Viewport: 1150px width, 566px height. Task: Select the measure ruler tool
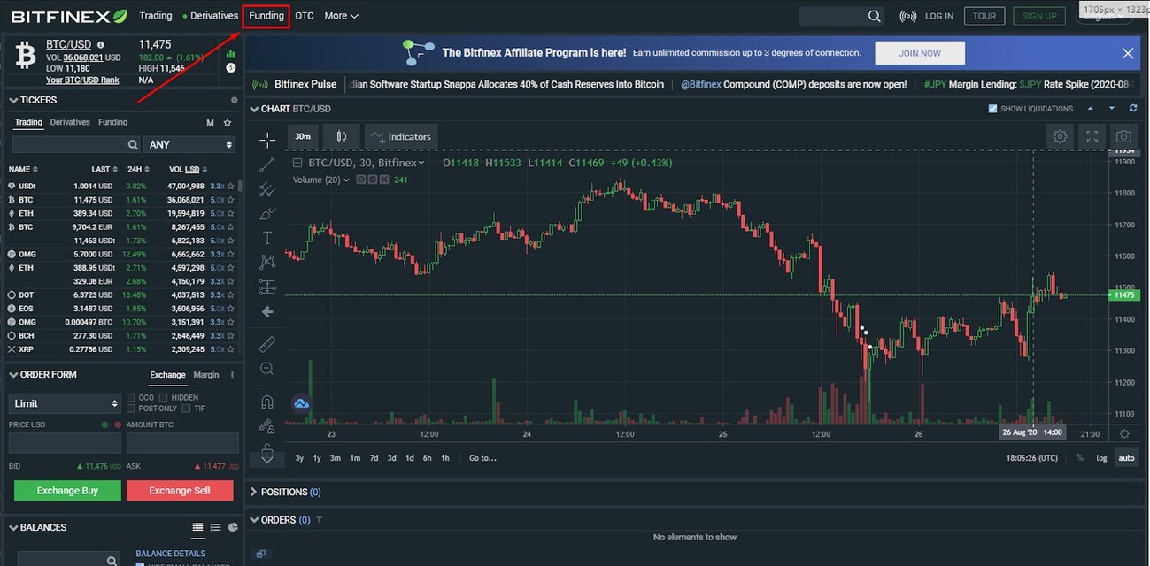266,343
